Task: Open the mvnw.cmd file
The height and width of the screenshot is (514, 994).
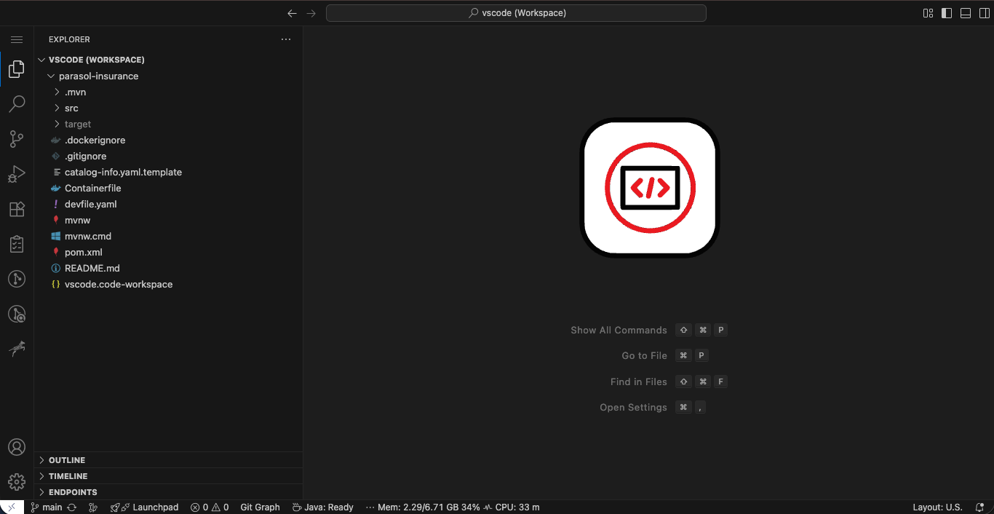Action: coord(169,236)
